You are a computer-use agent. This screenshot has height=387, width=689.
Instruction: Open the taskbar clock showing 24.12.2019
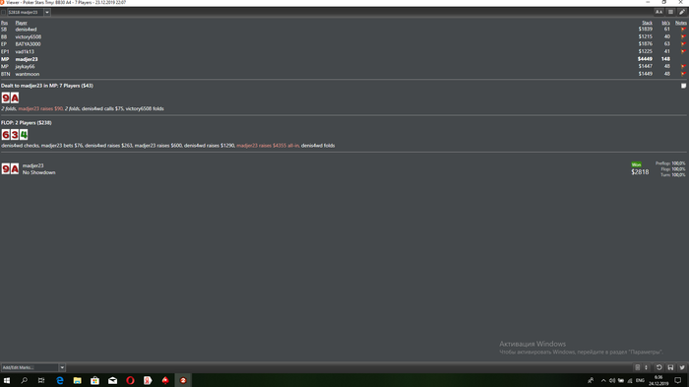(658, 380)
